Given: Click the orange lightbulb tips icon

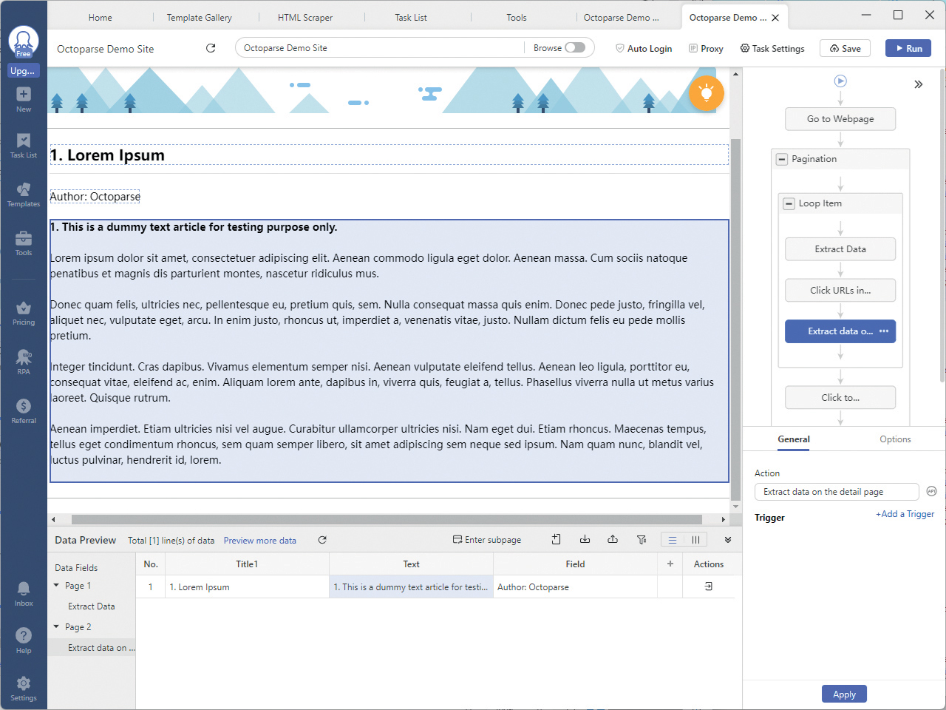Looking at the screenshot, I should [x=707, y=93].
